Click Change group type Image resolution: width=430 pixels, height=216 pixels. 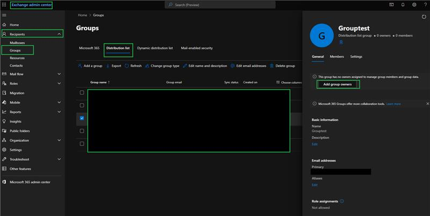(x=162, y=66)
